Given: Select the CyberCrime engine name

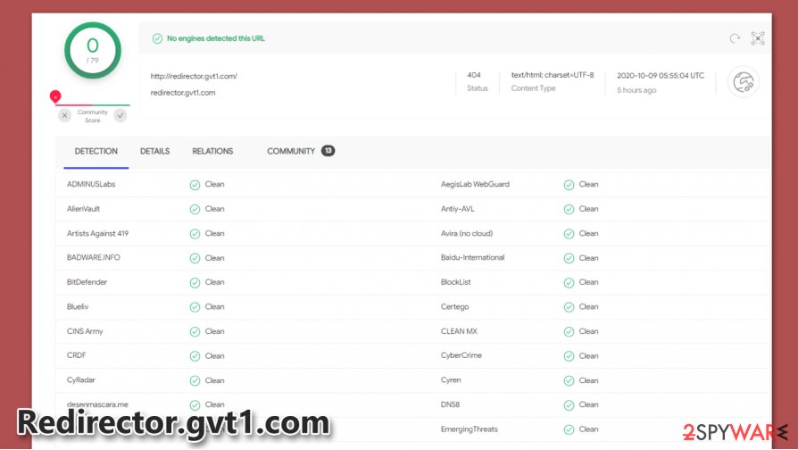Looking at the screenshot, I should 461,355.
